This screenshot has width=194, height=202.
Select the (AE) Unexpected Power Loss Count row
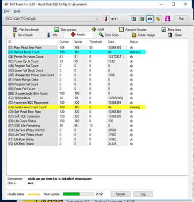pyautogui.click(x=77, y=75)
